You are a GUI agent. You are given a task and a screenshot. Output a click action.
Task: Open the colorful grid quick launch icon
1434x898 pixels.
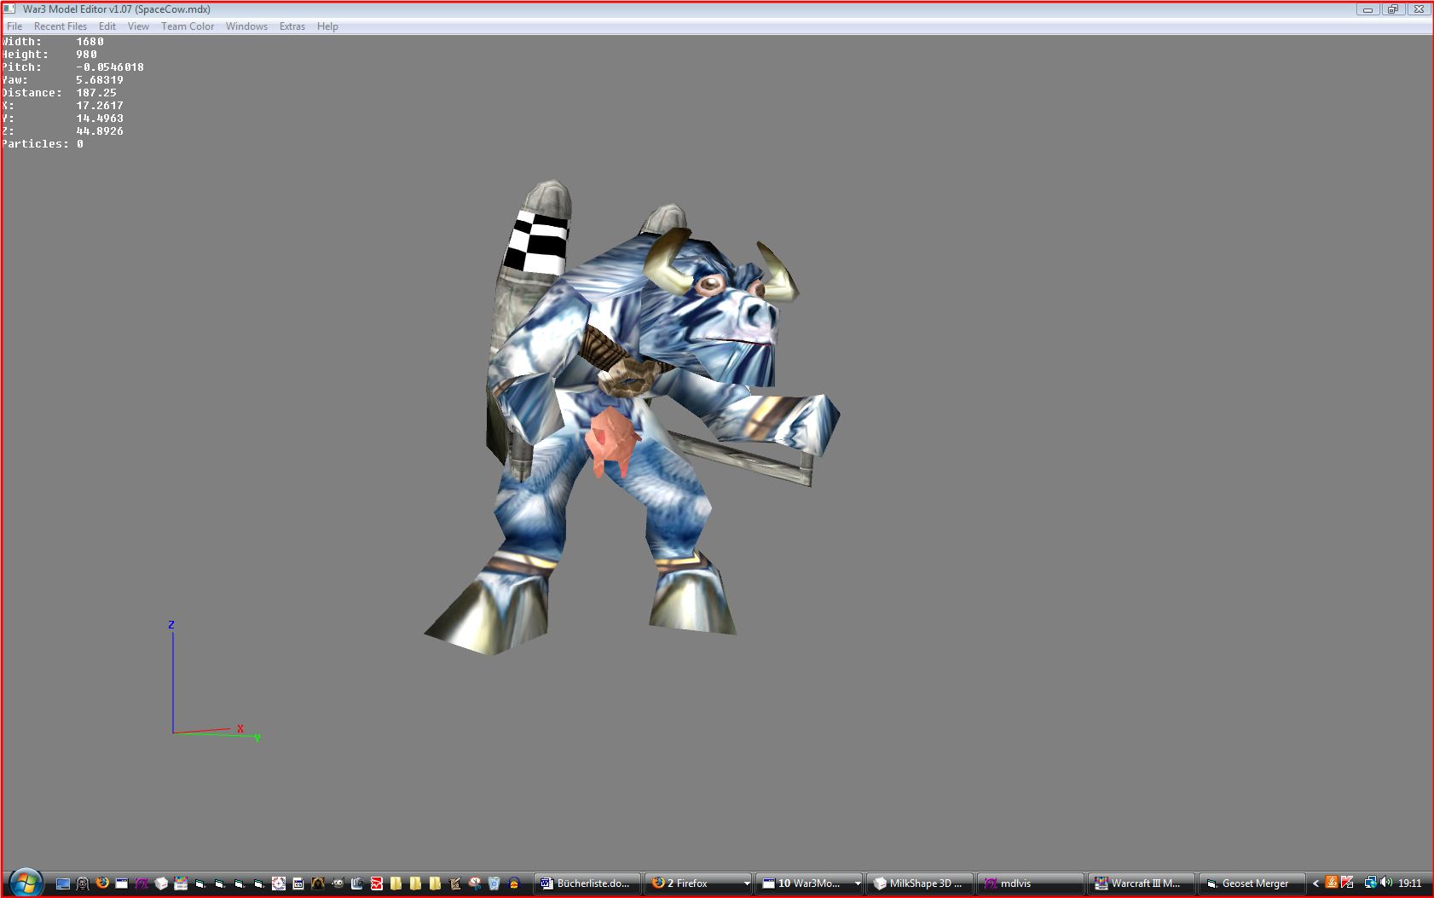pyautogui.click(x=181, y=884)
